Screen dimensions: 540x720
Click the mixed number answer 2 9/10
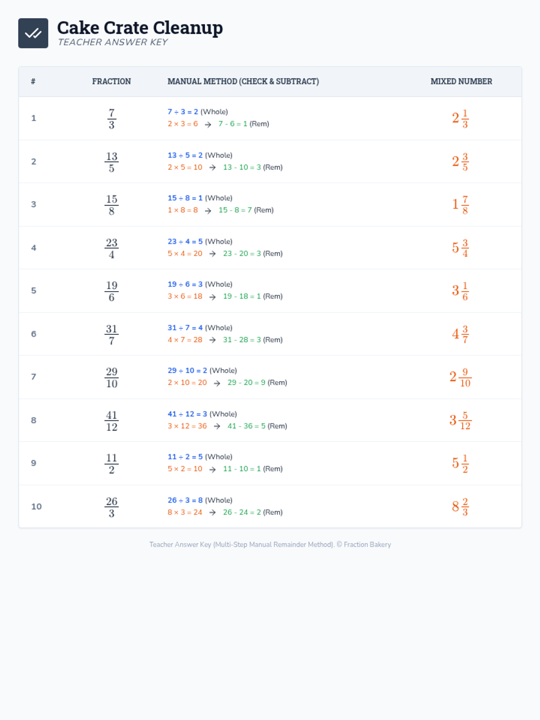[x=460, y=377]
